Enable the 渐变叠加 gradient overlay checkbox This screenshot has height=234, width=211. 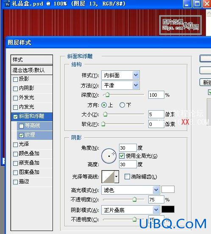coord(15,163)
